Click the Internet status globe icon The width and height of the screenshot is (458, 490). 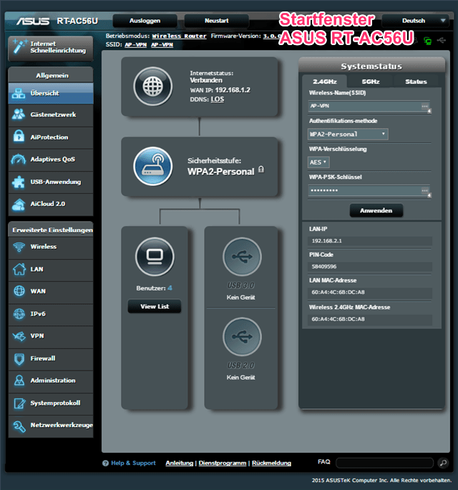point(153,87)
